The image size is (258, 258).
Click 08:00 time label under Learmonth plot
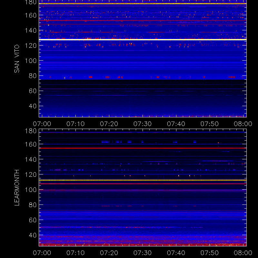tap(243, 253)
